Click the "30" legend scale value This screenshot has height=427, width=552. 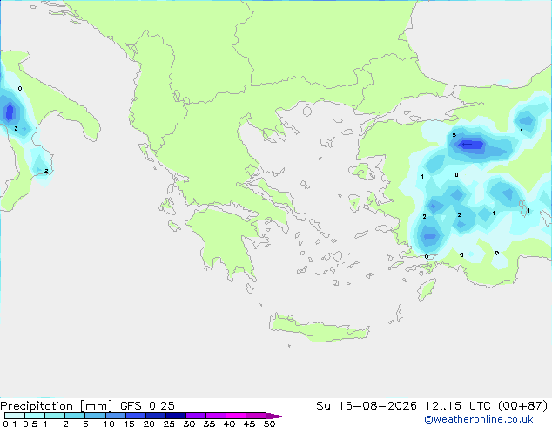coord(189,424)
